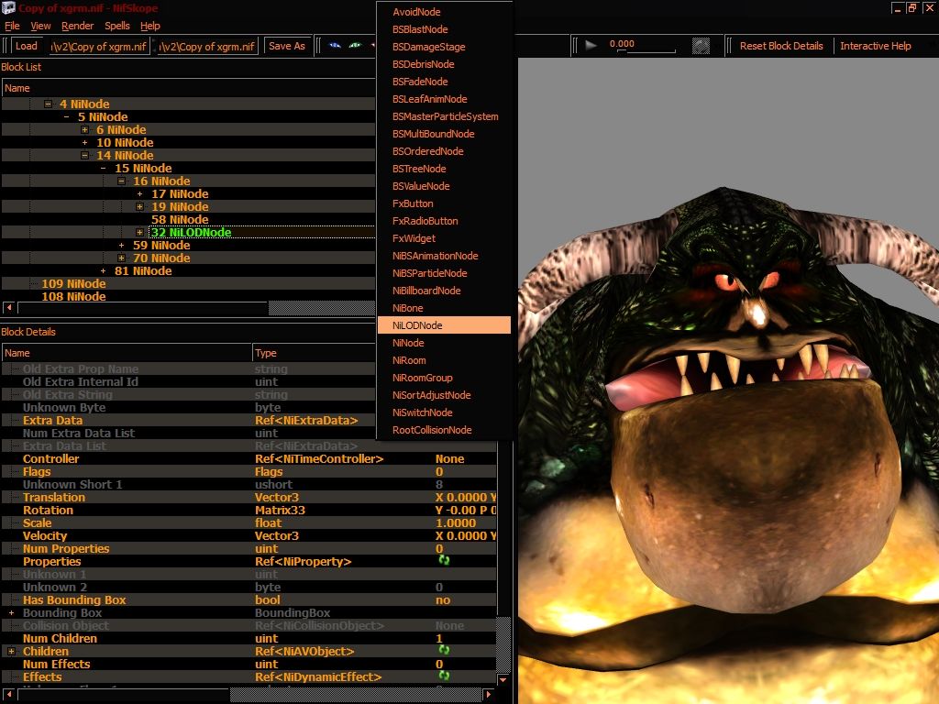The image size is (939, 704).
Task: Choose RootCollisionNode from the list
Action: (444, 430)
